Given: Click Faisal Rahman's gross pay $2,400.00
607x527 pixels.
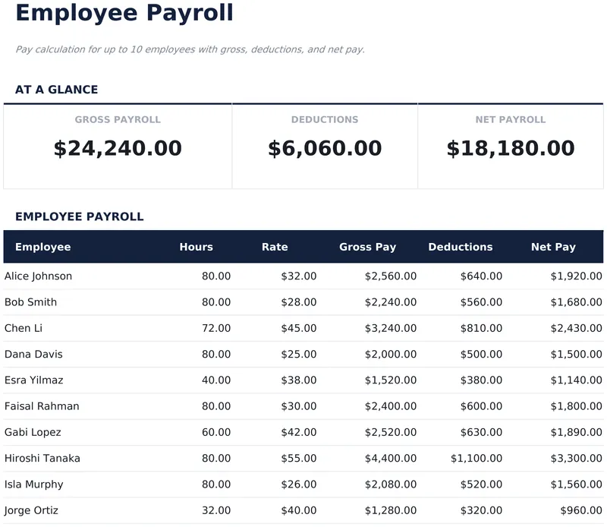Looking at the screenshot, I should (391, 406).
